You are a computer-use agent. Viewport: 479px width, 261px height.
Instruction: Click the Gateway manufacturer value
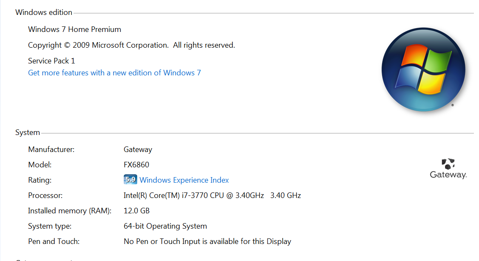pos(138,149)
